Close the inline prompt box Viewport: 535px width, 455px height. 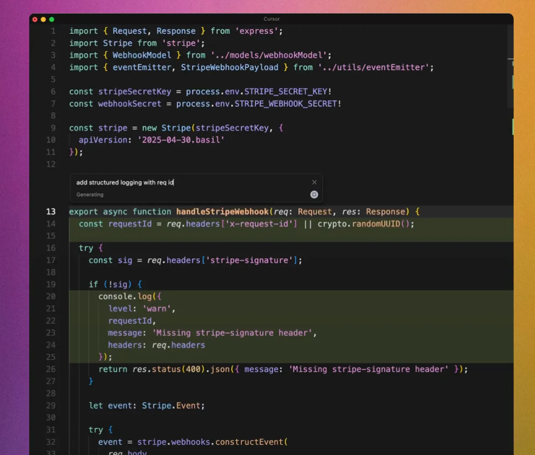point(314,182)
